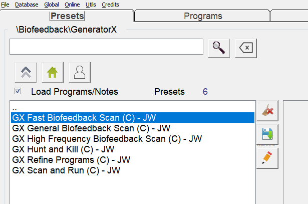Open the File menu

pos(5,5)
